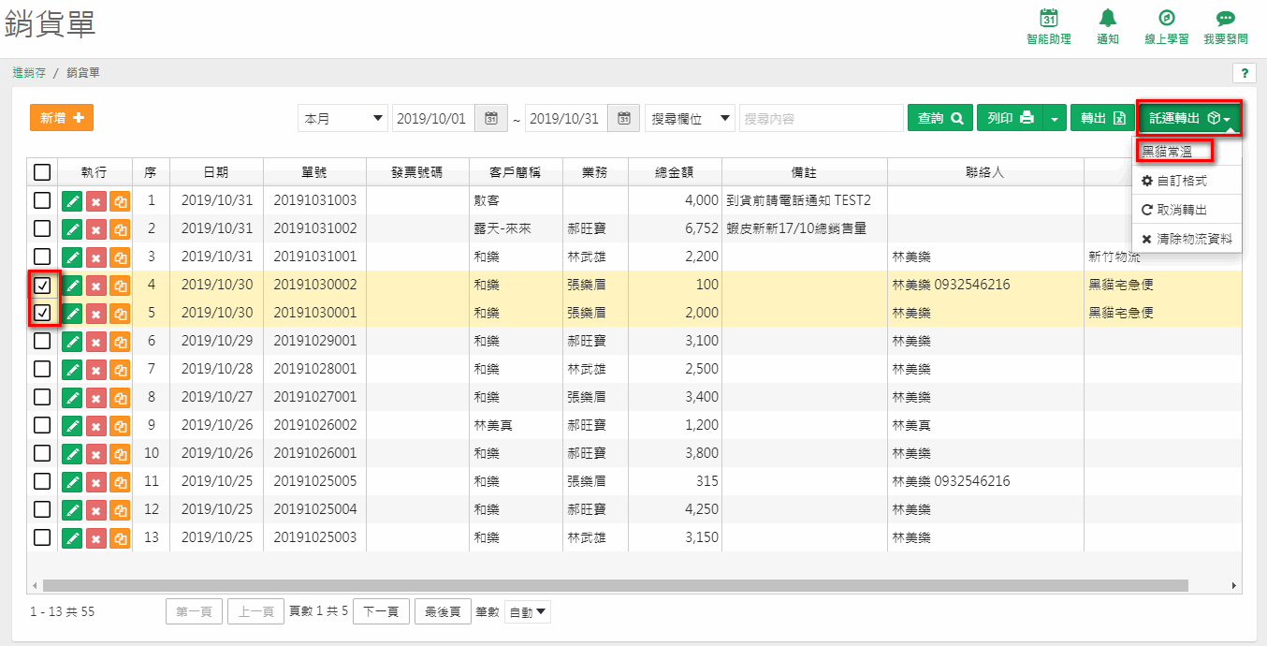Open the 搜尋欄位 dropdown
1267x646 pixels.
click(x=690, y=118)
